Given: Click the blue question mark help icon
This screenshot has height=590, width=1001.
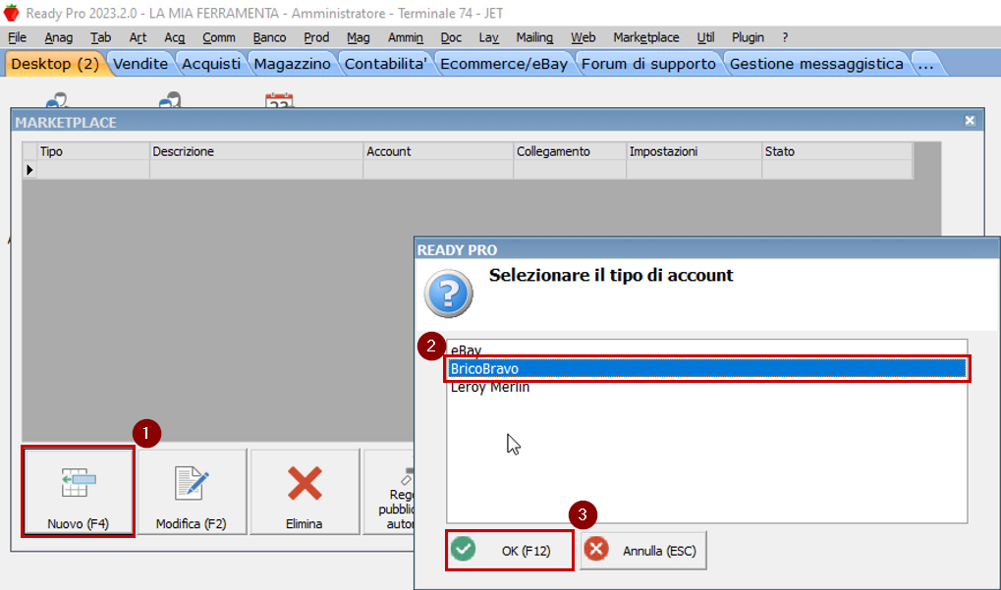Looking at the screenshot, I should (x=448, y=293).
